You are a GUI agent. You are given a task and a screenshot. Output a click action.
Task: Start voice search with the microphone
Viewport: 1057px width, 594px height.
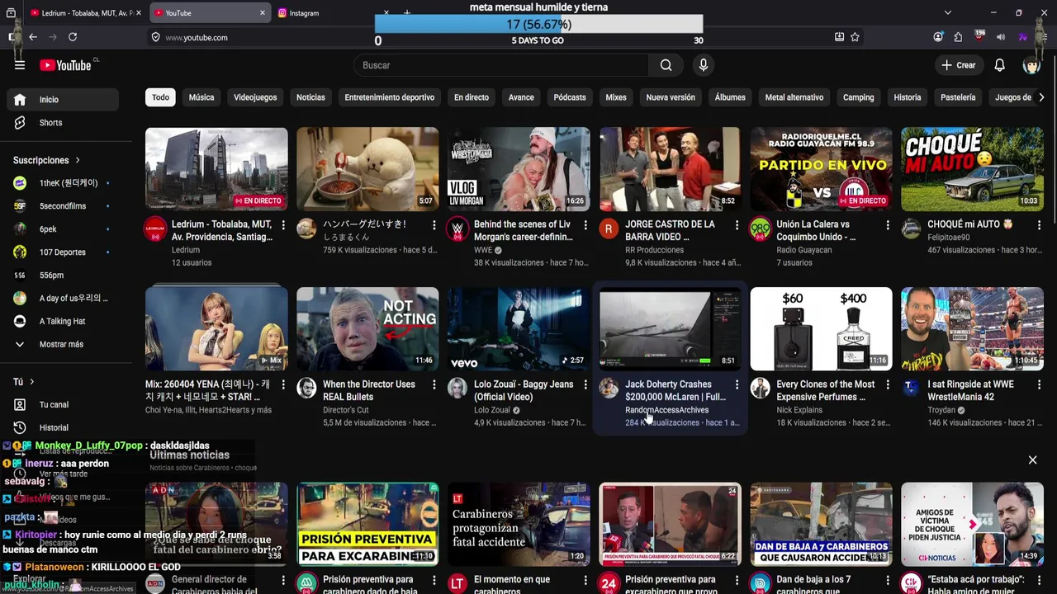[x=703, y=65]
